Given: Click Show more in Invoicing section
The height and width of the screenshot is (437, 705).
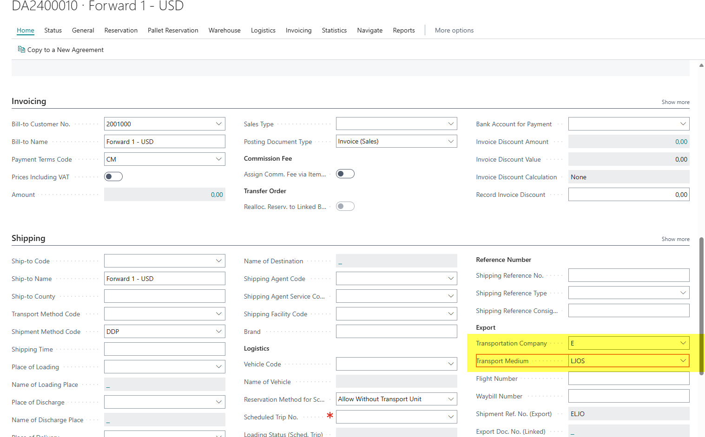Looking at the screenshot, I should 675,102.
